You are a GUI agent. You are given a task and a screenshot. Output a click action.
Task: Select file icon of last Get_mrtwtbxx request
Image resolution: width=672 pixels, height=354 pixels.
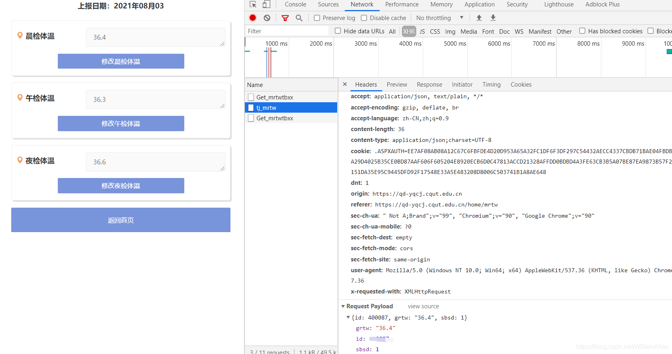pyautogui.click(x=251, y=118)
